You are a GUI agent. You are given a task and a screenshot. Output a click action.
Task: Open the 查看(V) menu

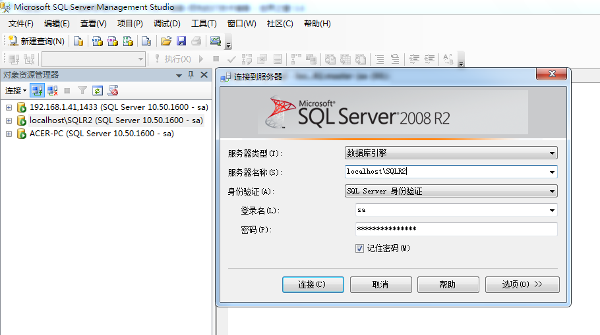(x=94, y=24)
